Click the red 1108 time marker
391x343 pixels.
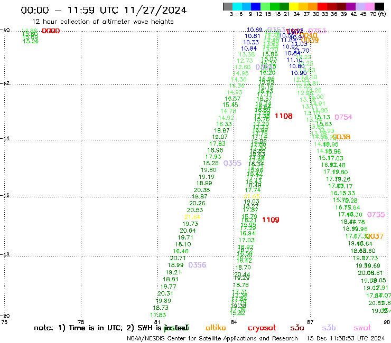click(284, 116)
